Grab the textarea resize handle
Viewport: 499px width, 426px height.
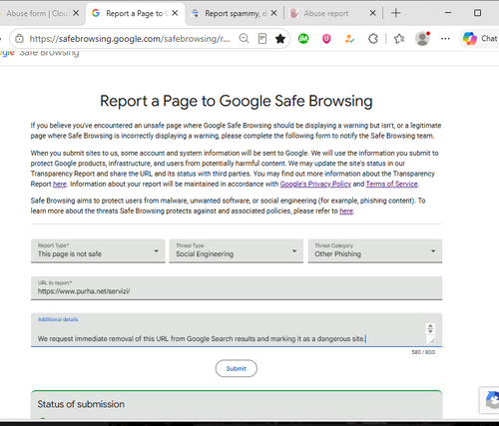tap(431, 340)
